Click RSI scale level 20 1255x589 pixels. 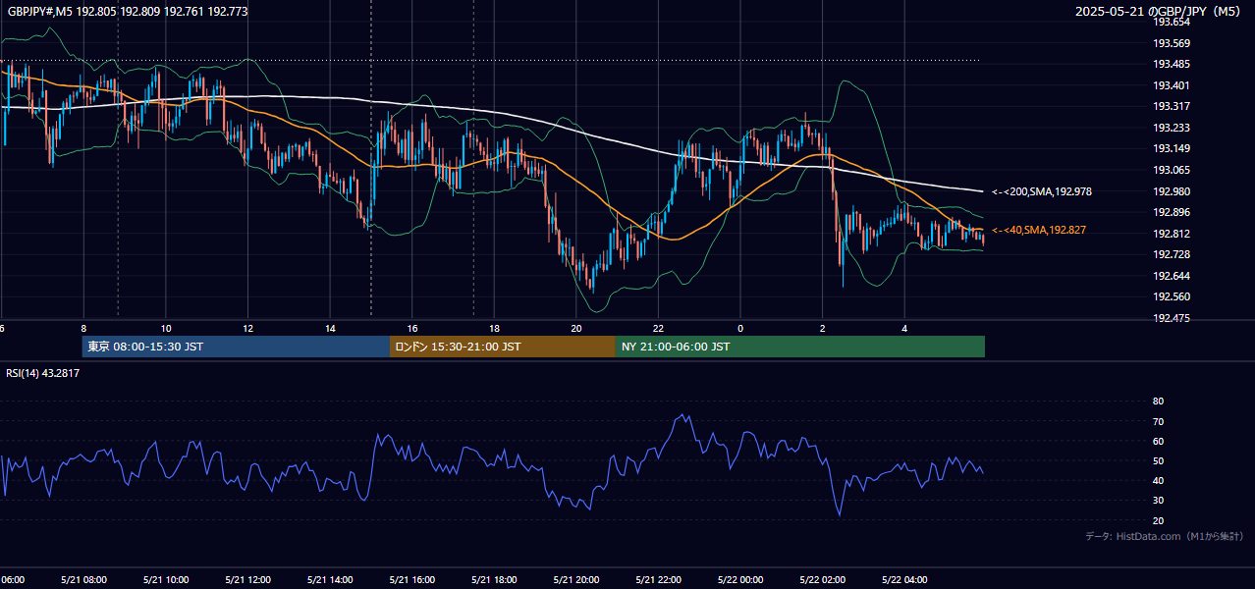coord(1159,520)
